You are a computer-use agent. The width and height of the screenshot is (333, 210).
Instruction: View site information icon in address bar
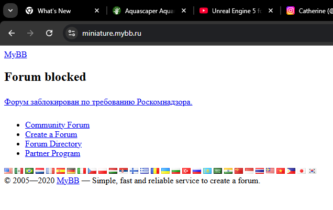72,33
